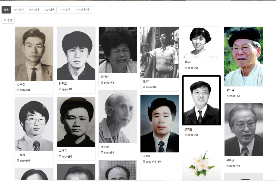Click the name 강희남

click(x=230, y=90)
